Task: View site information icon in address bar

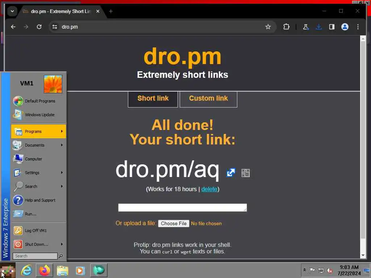Action: pos(55,27)
